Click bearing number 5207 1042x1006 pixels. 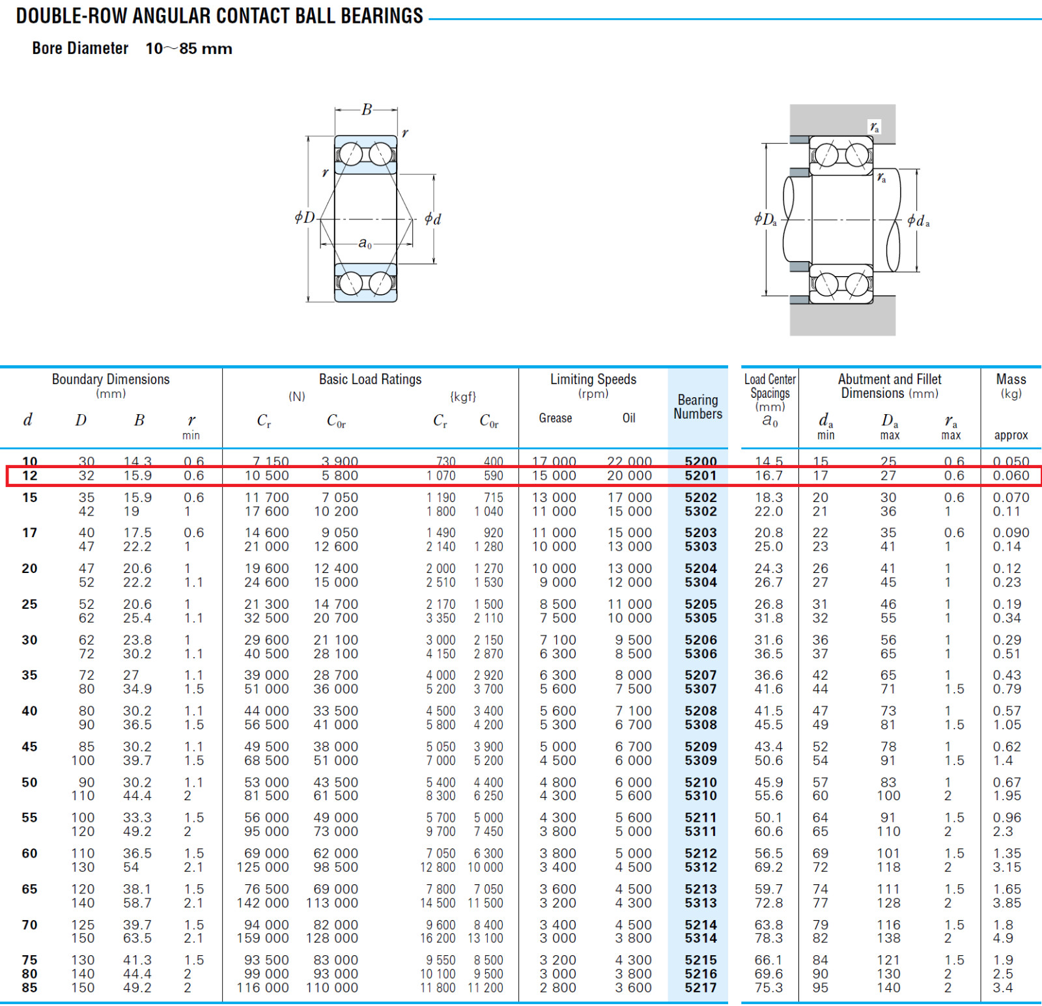coord(701,675)
